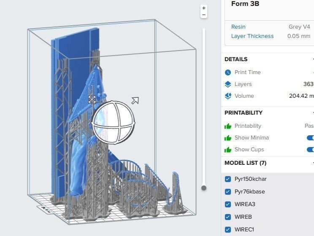
Task: Click the 0.05 mm thickness value
Action: tap(298, 36)
